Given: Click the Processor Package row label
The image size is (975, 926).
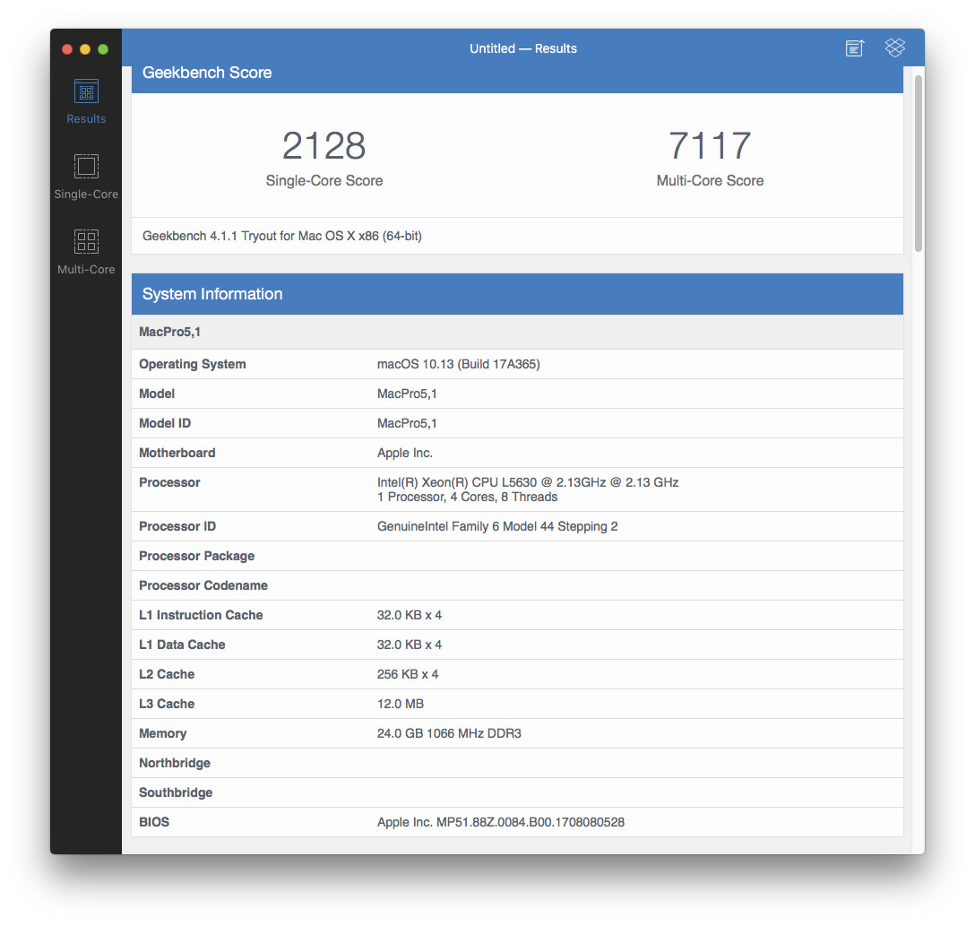Looking at the screenshot, I should click(x=196, y=556).
